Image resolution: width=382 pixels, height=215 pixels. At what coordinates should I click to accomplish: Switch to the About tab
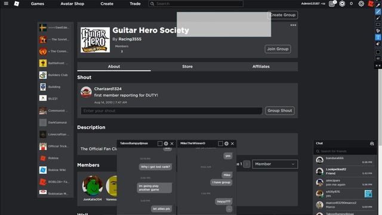(x=114, y=66)
